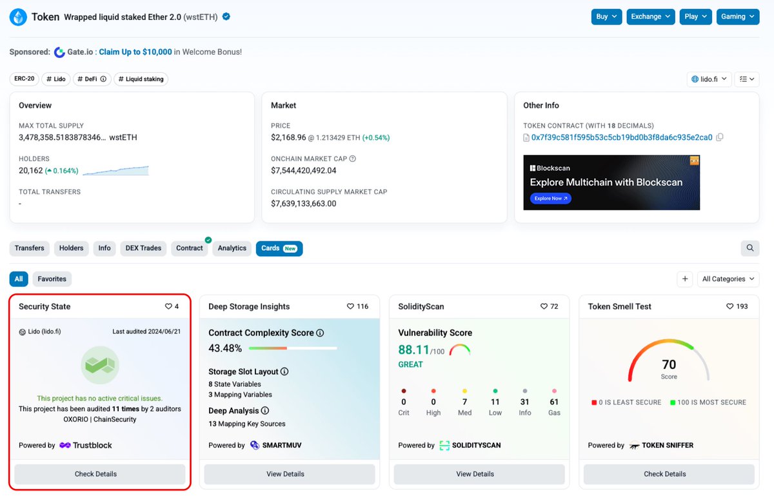
Task: Click View Details on Deep Storage Insights
Action: click(290, 474)
